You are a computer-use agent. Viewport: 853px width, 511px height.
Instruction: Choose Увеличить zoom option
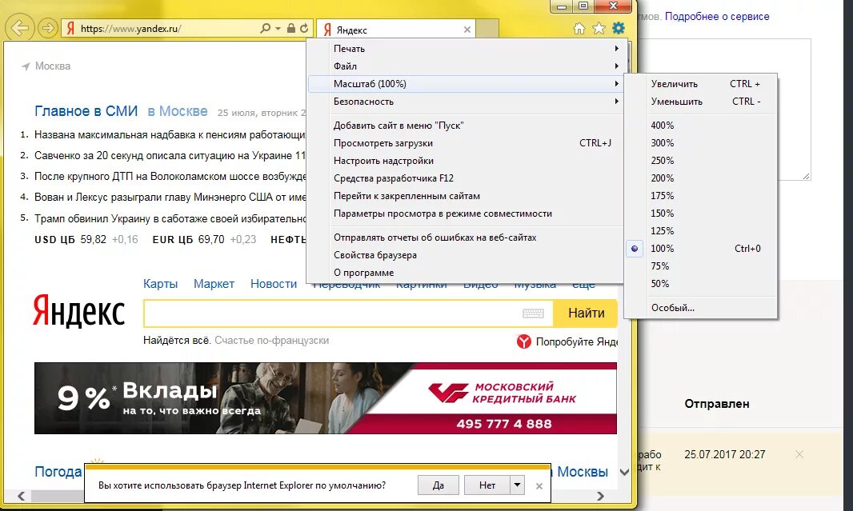pyautogui.click(x=701, y=84)
